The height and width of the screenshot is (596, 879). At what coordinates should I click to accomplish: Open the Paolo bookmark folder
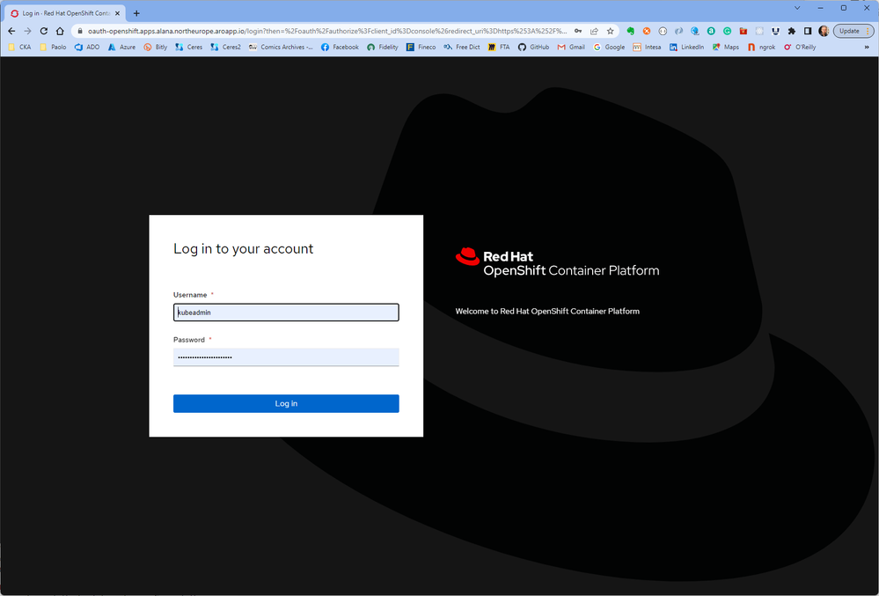pos(53,47)
